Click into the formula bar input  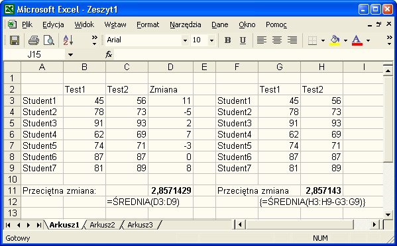(253, 54)
